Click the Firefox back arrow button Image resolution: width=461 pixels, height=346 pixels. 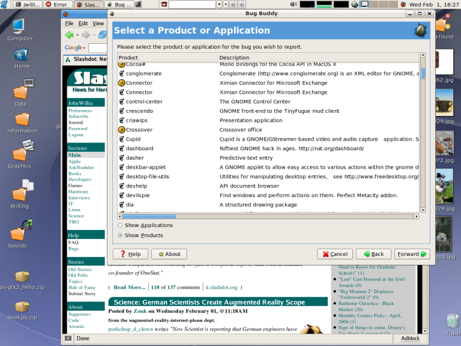(70, 35)
